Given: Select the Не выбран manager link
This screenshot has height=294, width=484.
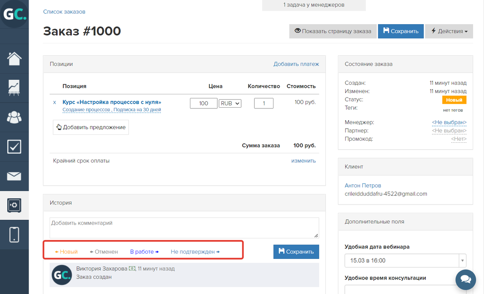Looking at the screenshot, I should [449, 122].
